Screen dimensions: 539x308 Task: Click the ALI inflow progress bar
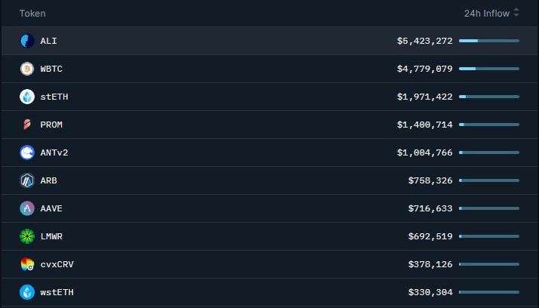(488, 41)
